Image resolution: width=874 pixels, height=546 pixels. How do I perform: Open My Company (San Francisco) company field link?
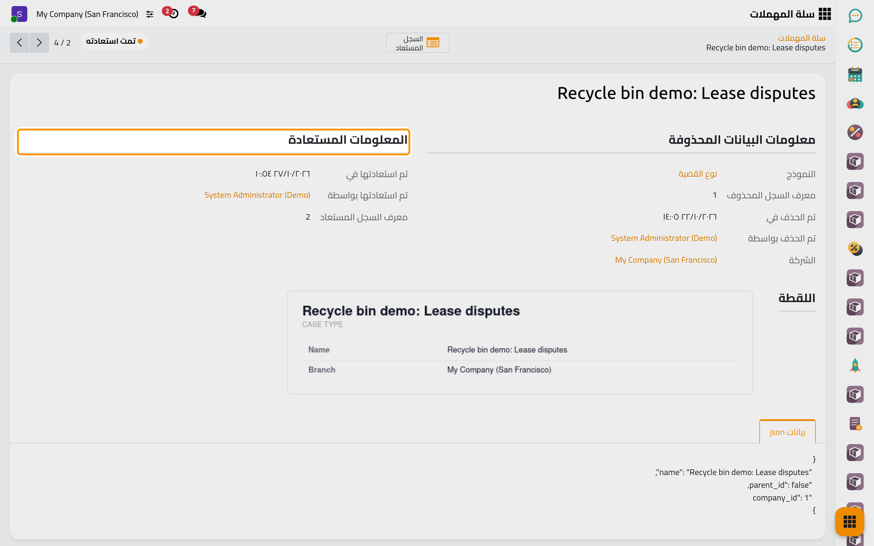[666, 260]
